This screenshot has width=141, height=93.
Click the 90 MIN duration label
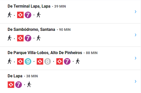65,30
